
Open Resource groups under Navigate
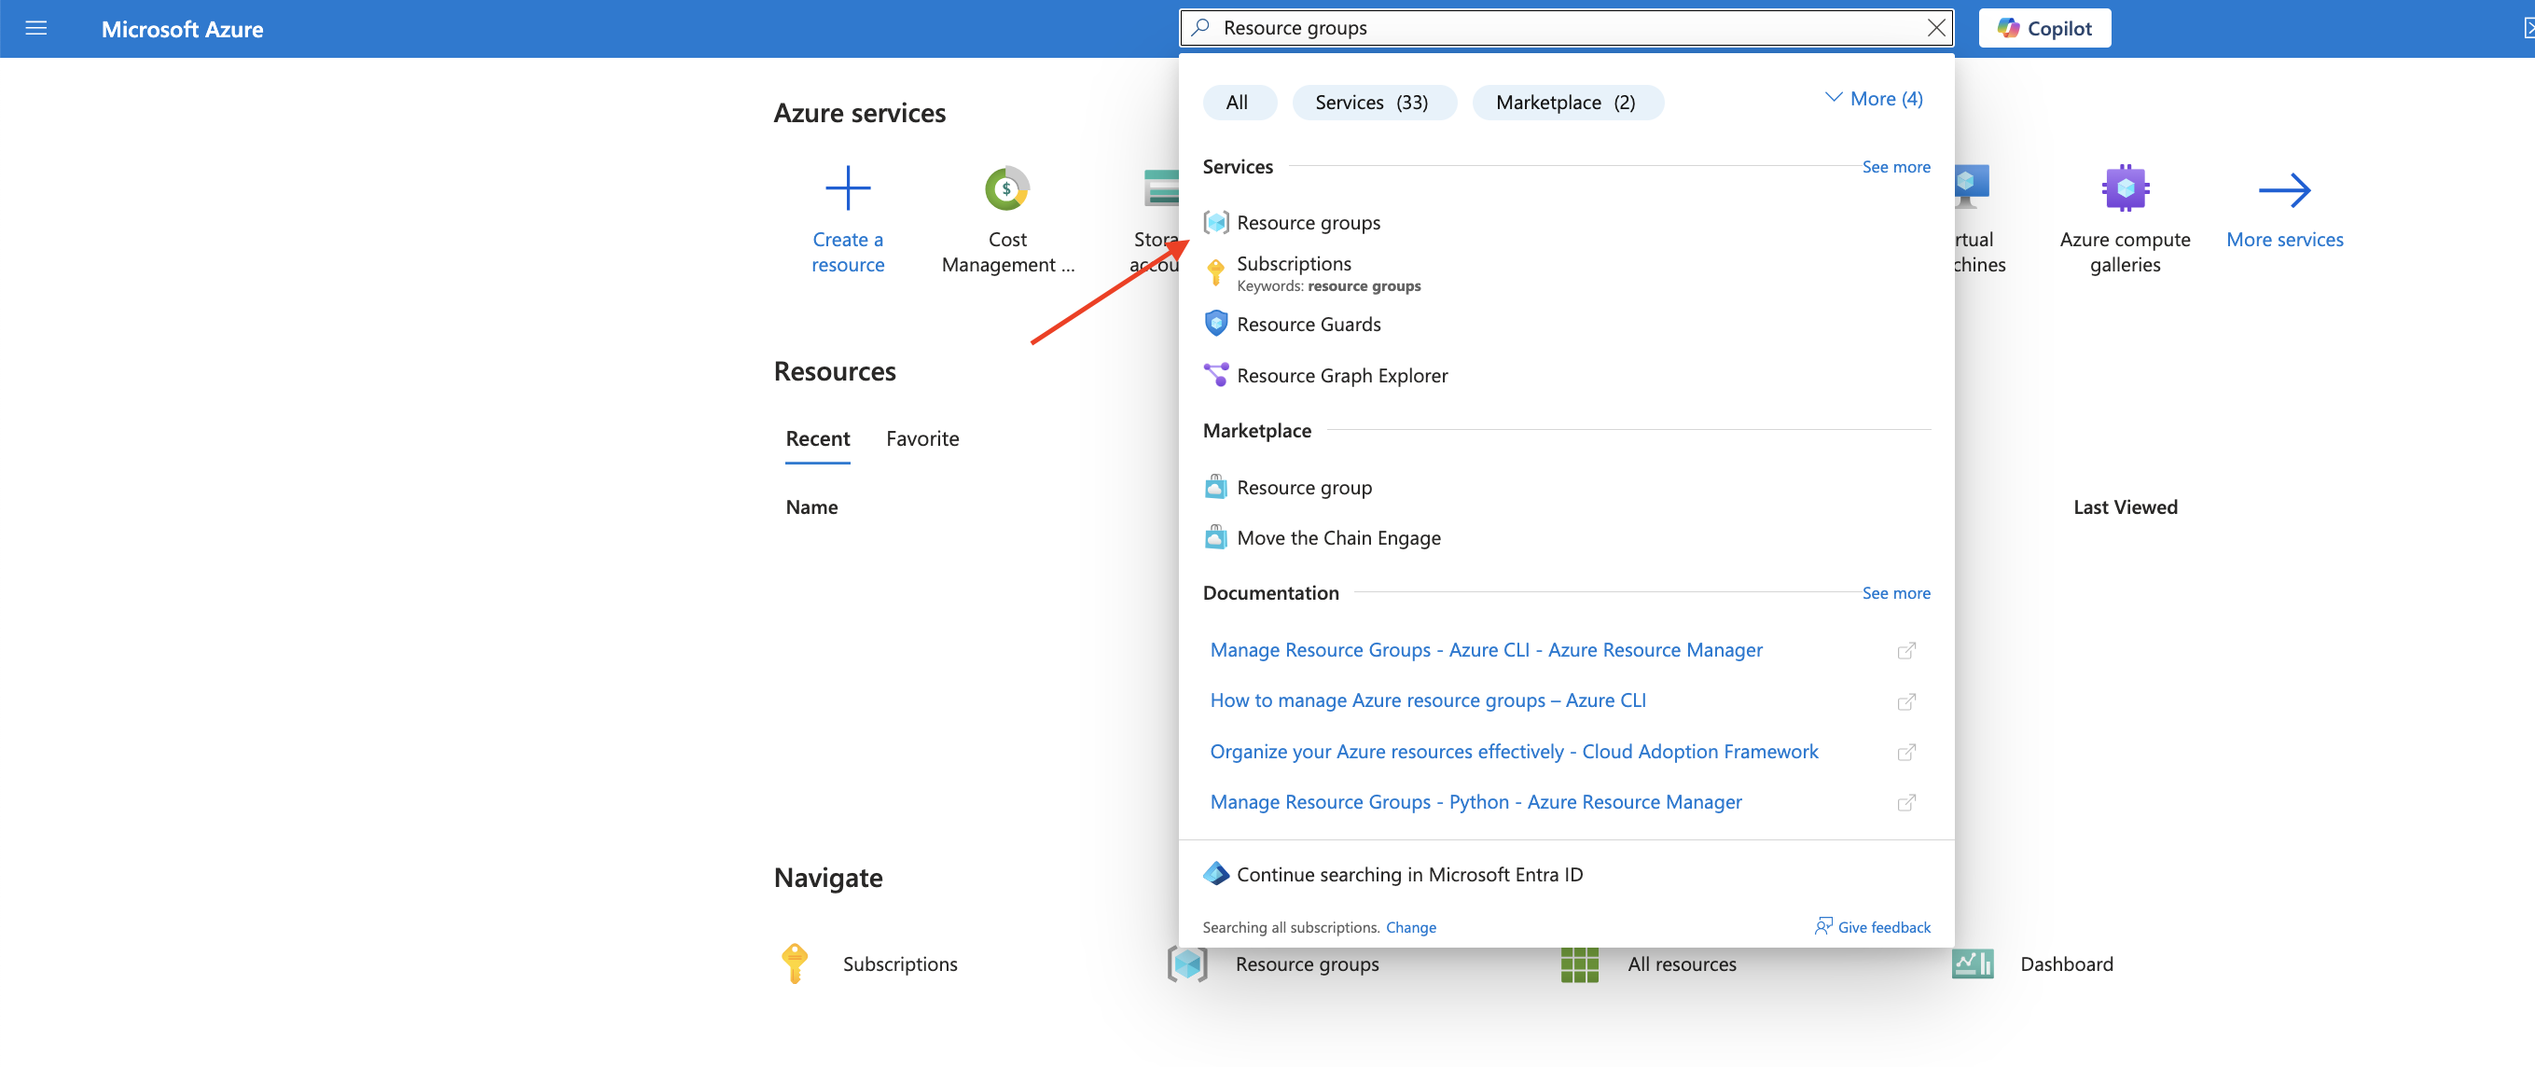[x=1273, y=963]
